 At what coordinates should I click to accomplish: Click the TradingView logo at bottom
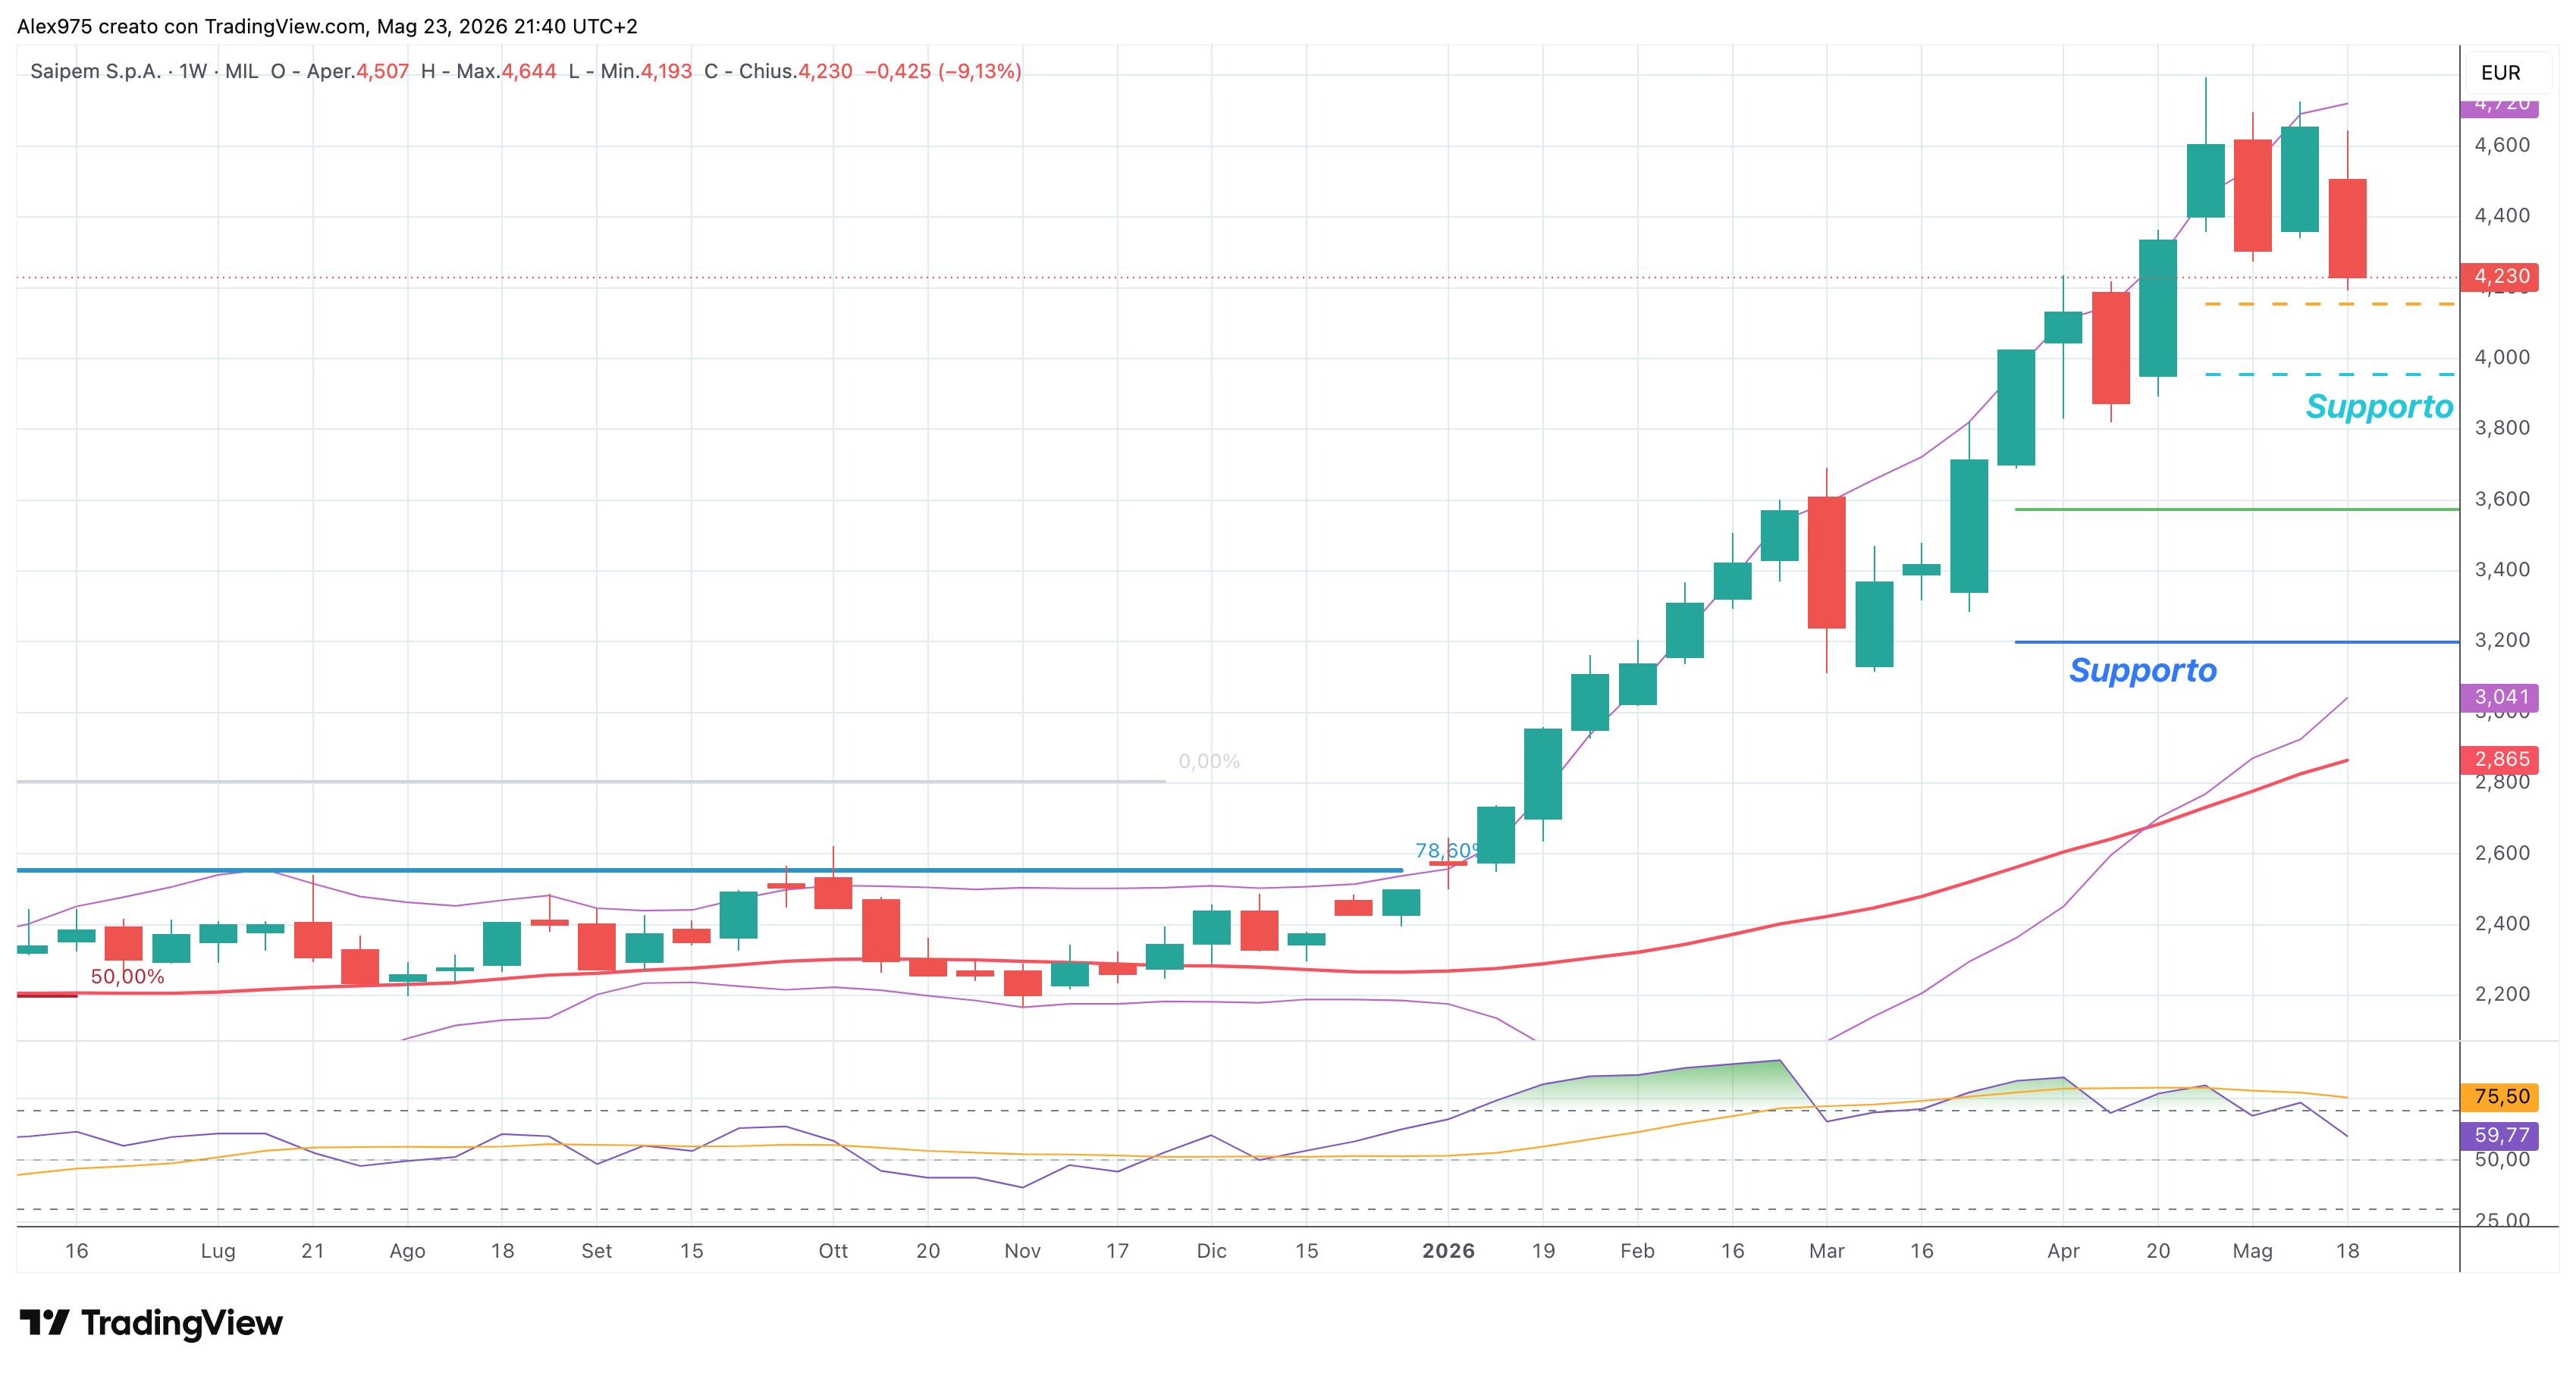151,1322
